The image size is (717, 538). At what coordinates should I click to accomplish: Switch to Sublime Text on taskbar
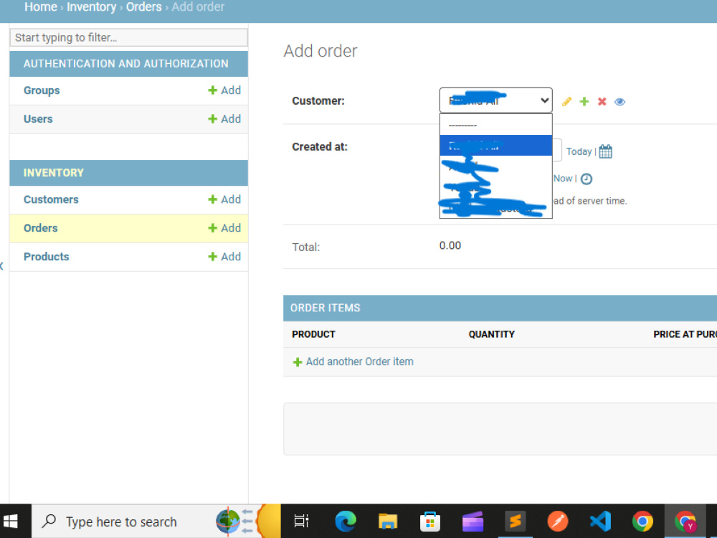[x=516, y=522]
